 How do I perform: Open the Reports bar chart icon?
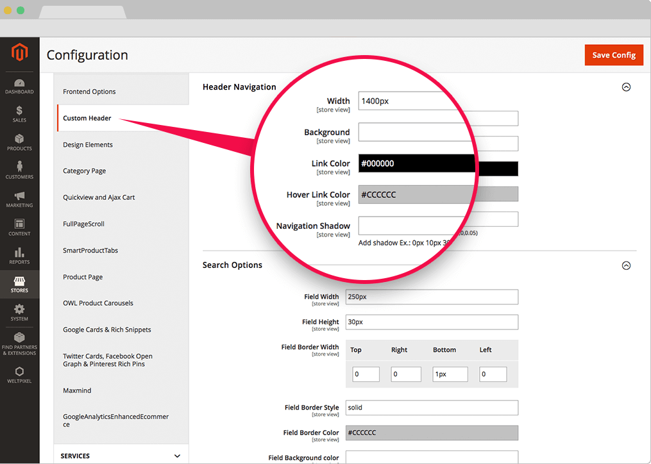19,256
